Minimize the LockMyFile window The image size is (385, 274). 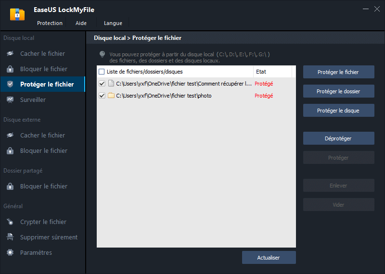[366, 9]
